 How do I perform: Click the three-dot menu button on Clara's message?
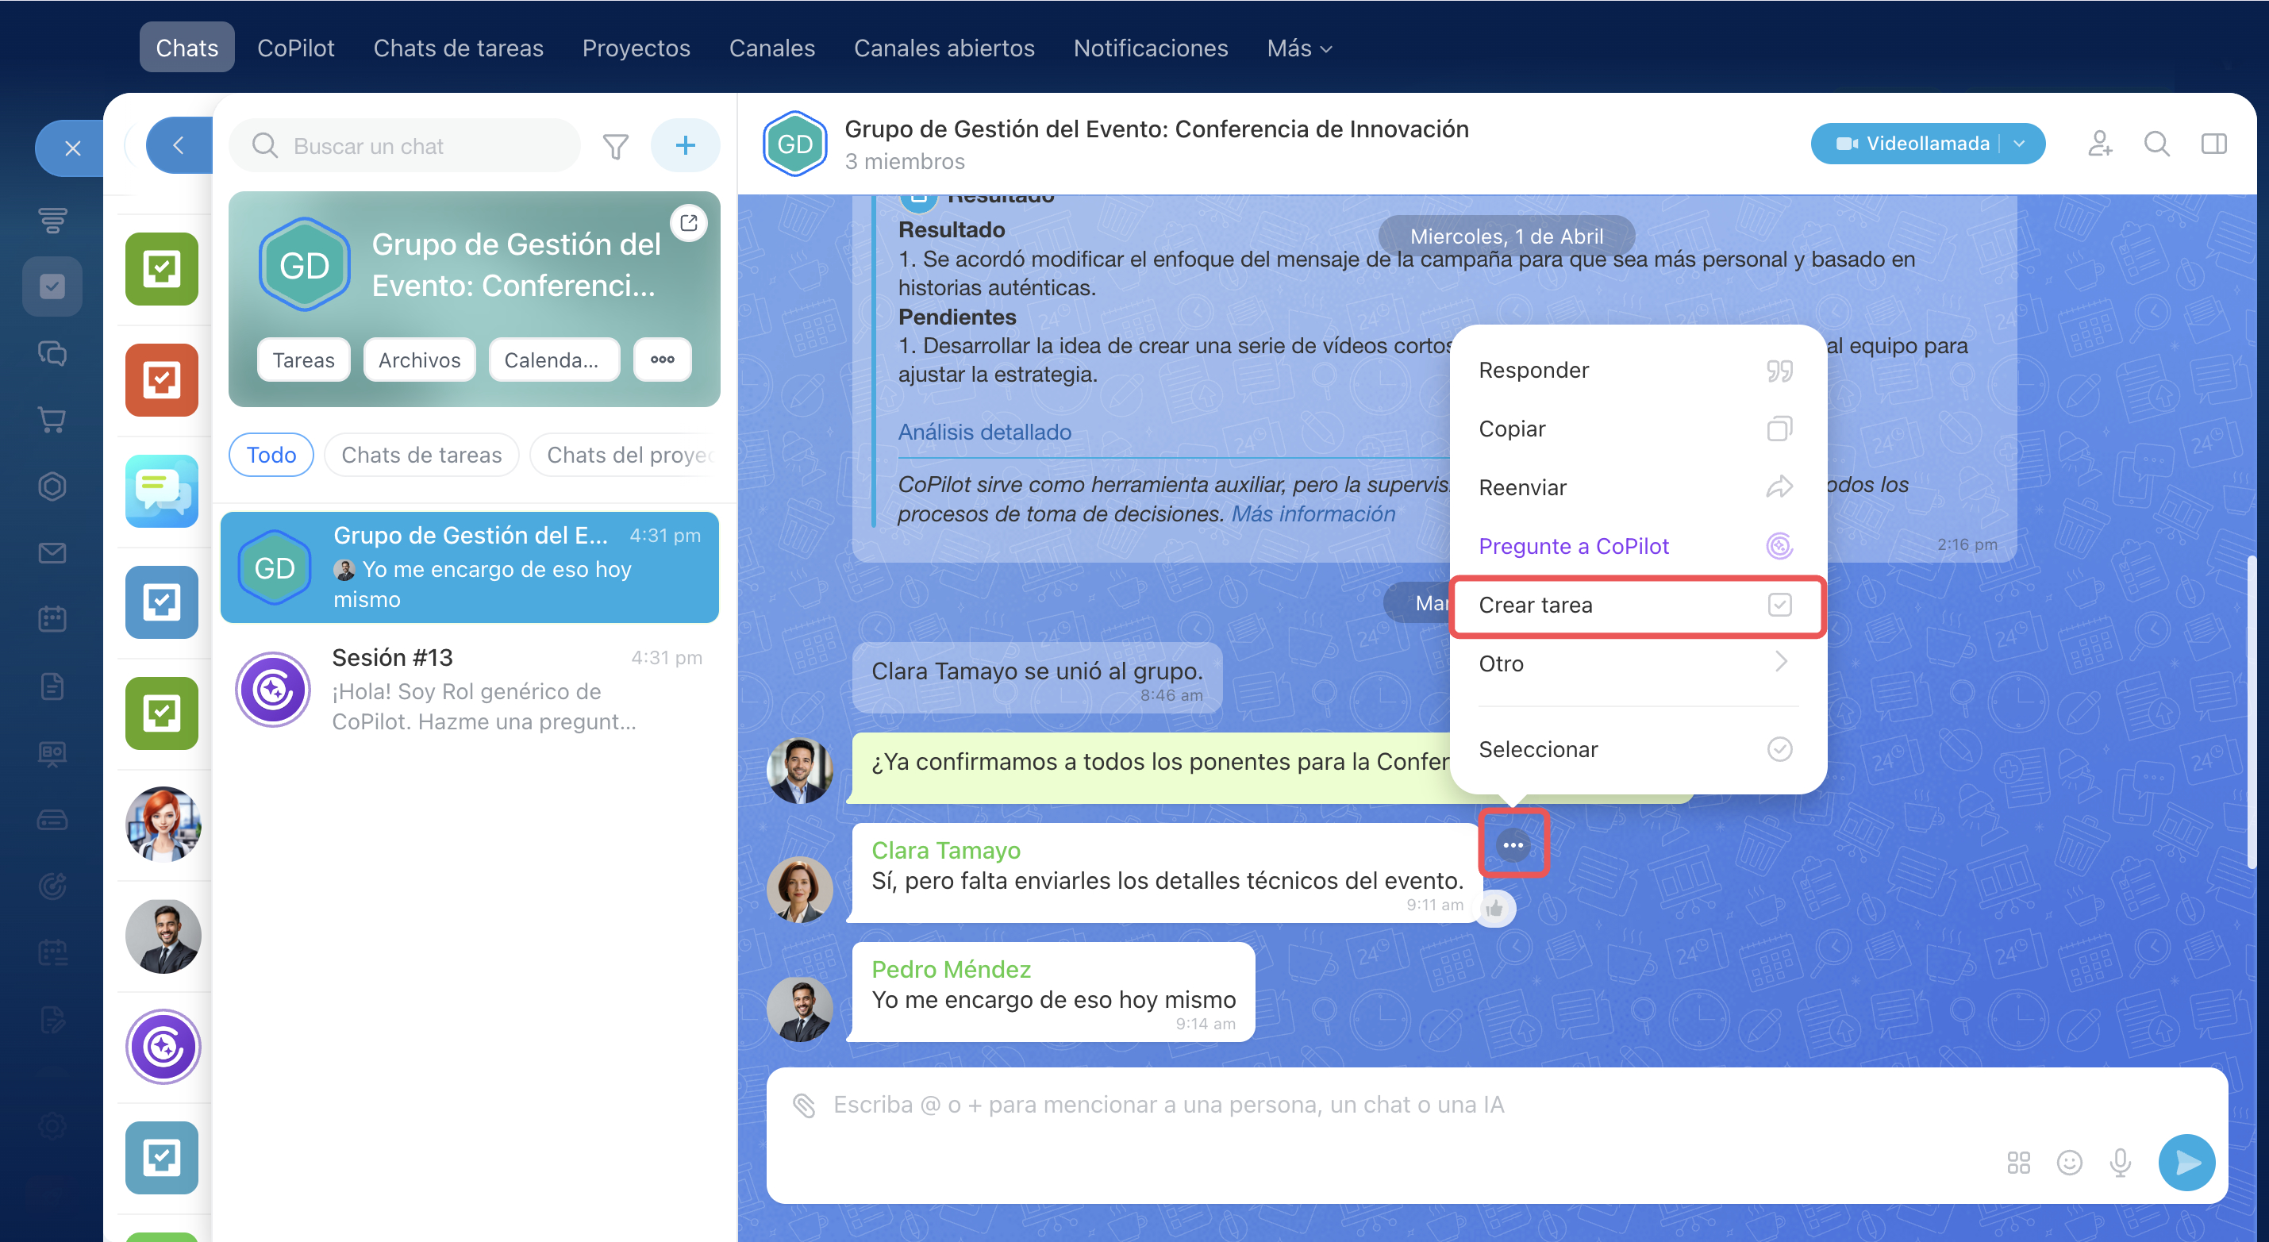tap(1513, 844)
